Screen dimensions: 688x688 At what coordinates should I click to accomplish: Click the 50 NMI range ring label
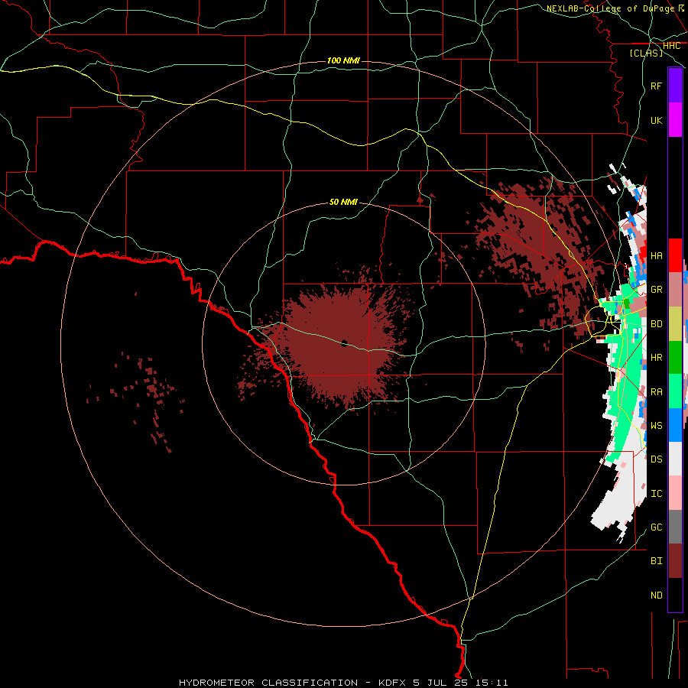pos(343,202)
